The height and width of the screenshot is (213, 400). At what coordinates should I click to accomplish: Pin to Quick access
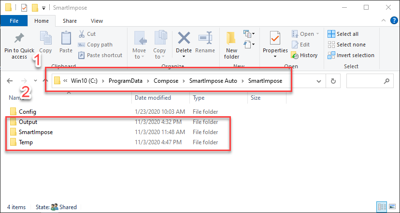pyautogui.click(x=19, y=46)
